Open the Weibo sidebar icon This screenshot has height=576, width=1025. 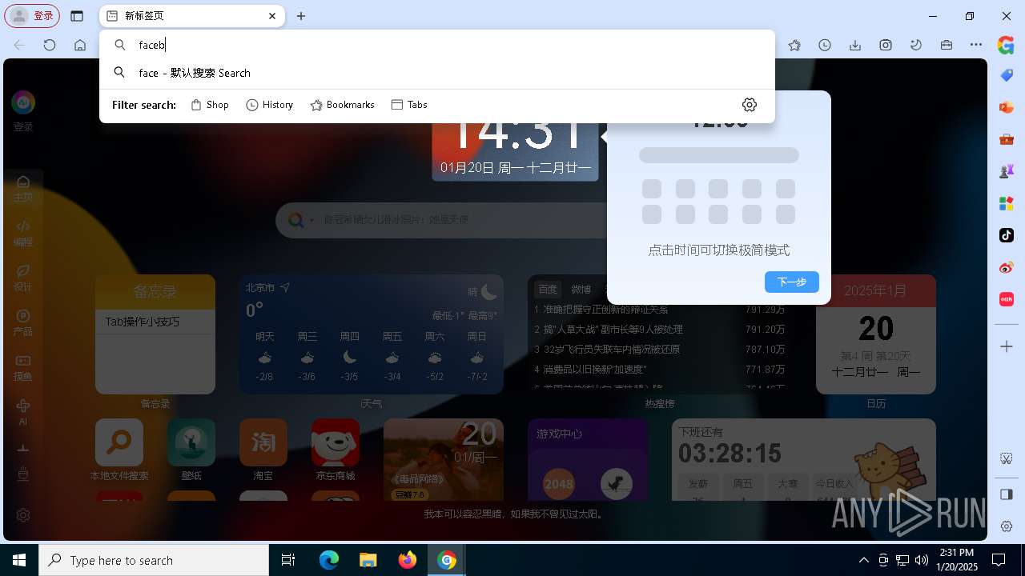click(1007, 267)
